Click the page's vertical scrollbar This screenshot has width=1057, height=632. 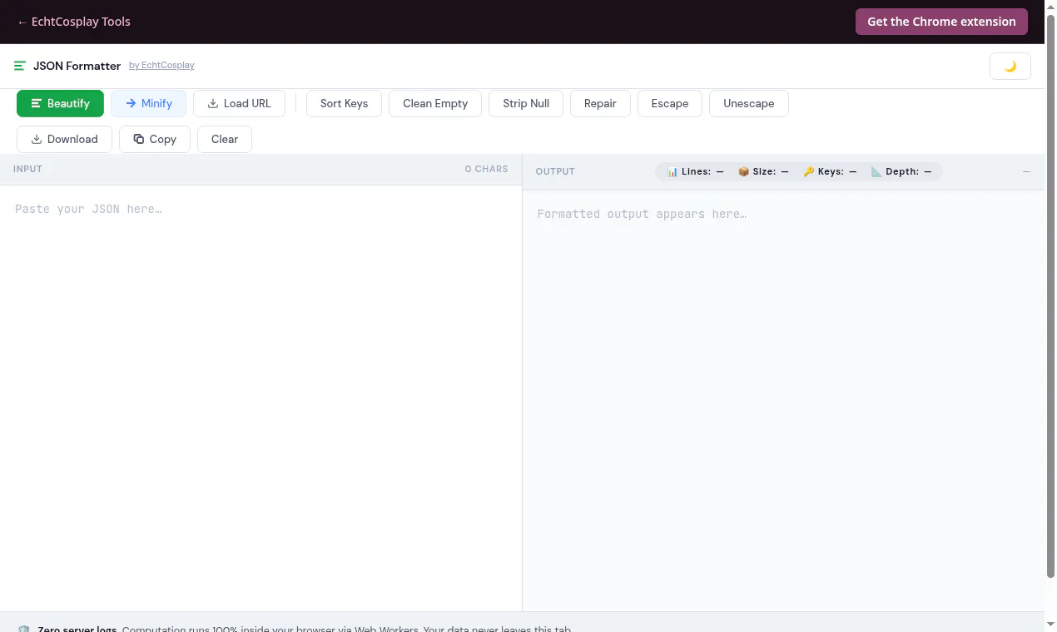(1050, 295)
